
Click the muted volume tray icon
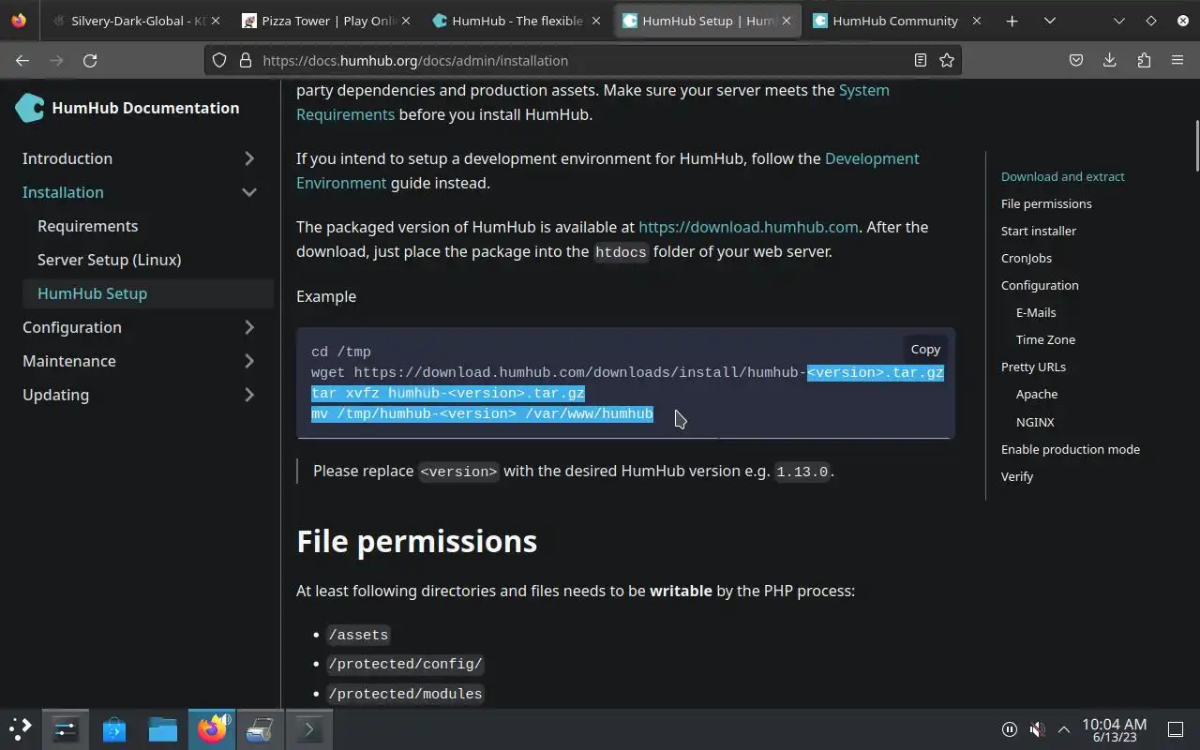1037,728
